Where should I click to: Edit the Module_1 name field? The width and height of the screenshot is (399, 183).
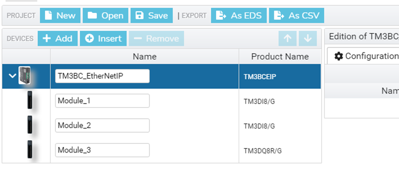tap(102, 101)
